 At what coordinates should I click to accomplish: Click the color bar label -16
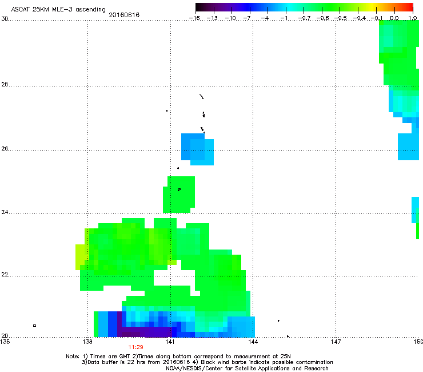point(194,18)
